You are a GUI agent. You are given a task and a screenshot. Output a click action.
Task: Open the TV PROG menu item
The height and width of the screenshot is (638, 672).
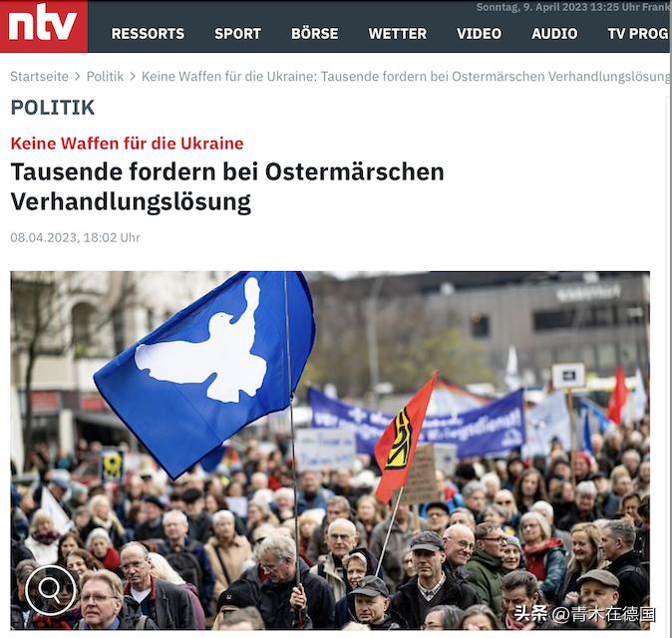click(x=638, y=34)
